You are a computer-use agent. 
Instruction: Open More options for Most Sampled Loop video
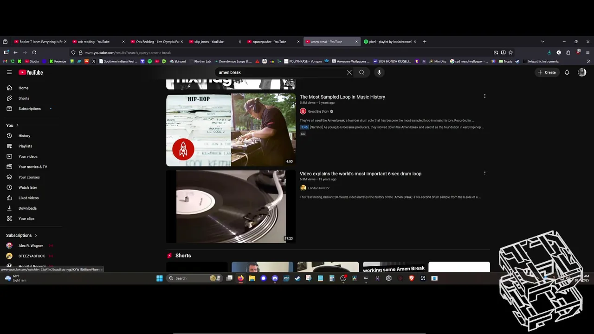click(x=484, y=96)
